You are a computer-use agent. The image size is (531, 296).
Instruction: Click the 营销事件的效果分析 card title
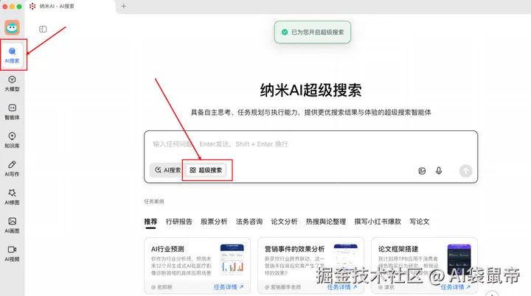pyautogui.click(x=294, y=250)
